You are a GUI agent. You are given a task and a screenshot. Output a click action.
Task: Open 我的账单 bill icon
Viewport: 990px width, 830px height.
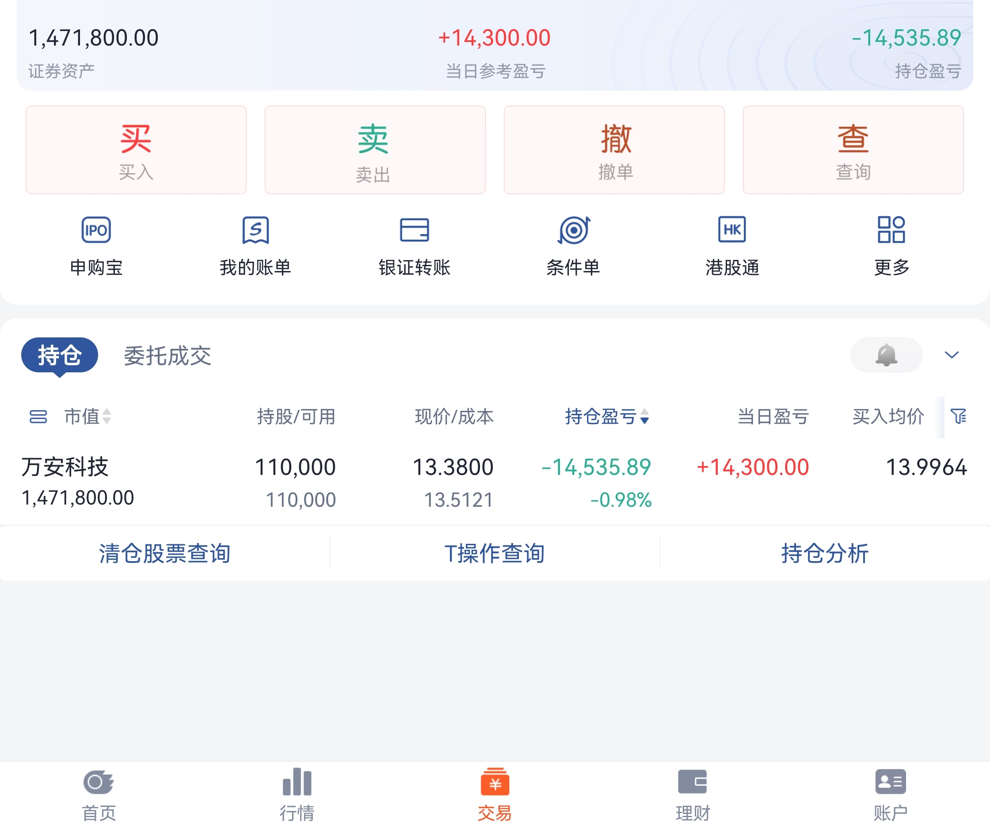[x=255, y=230]
